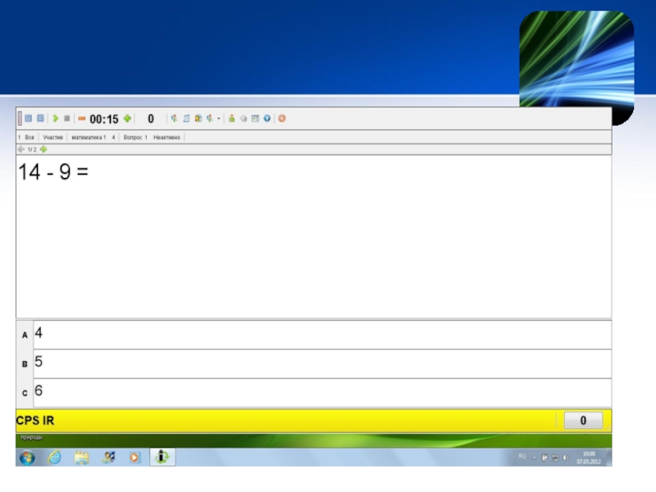Select answer C with value 6
Viewport: 656px width, 492px height.
(322, 393)
